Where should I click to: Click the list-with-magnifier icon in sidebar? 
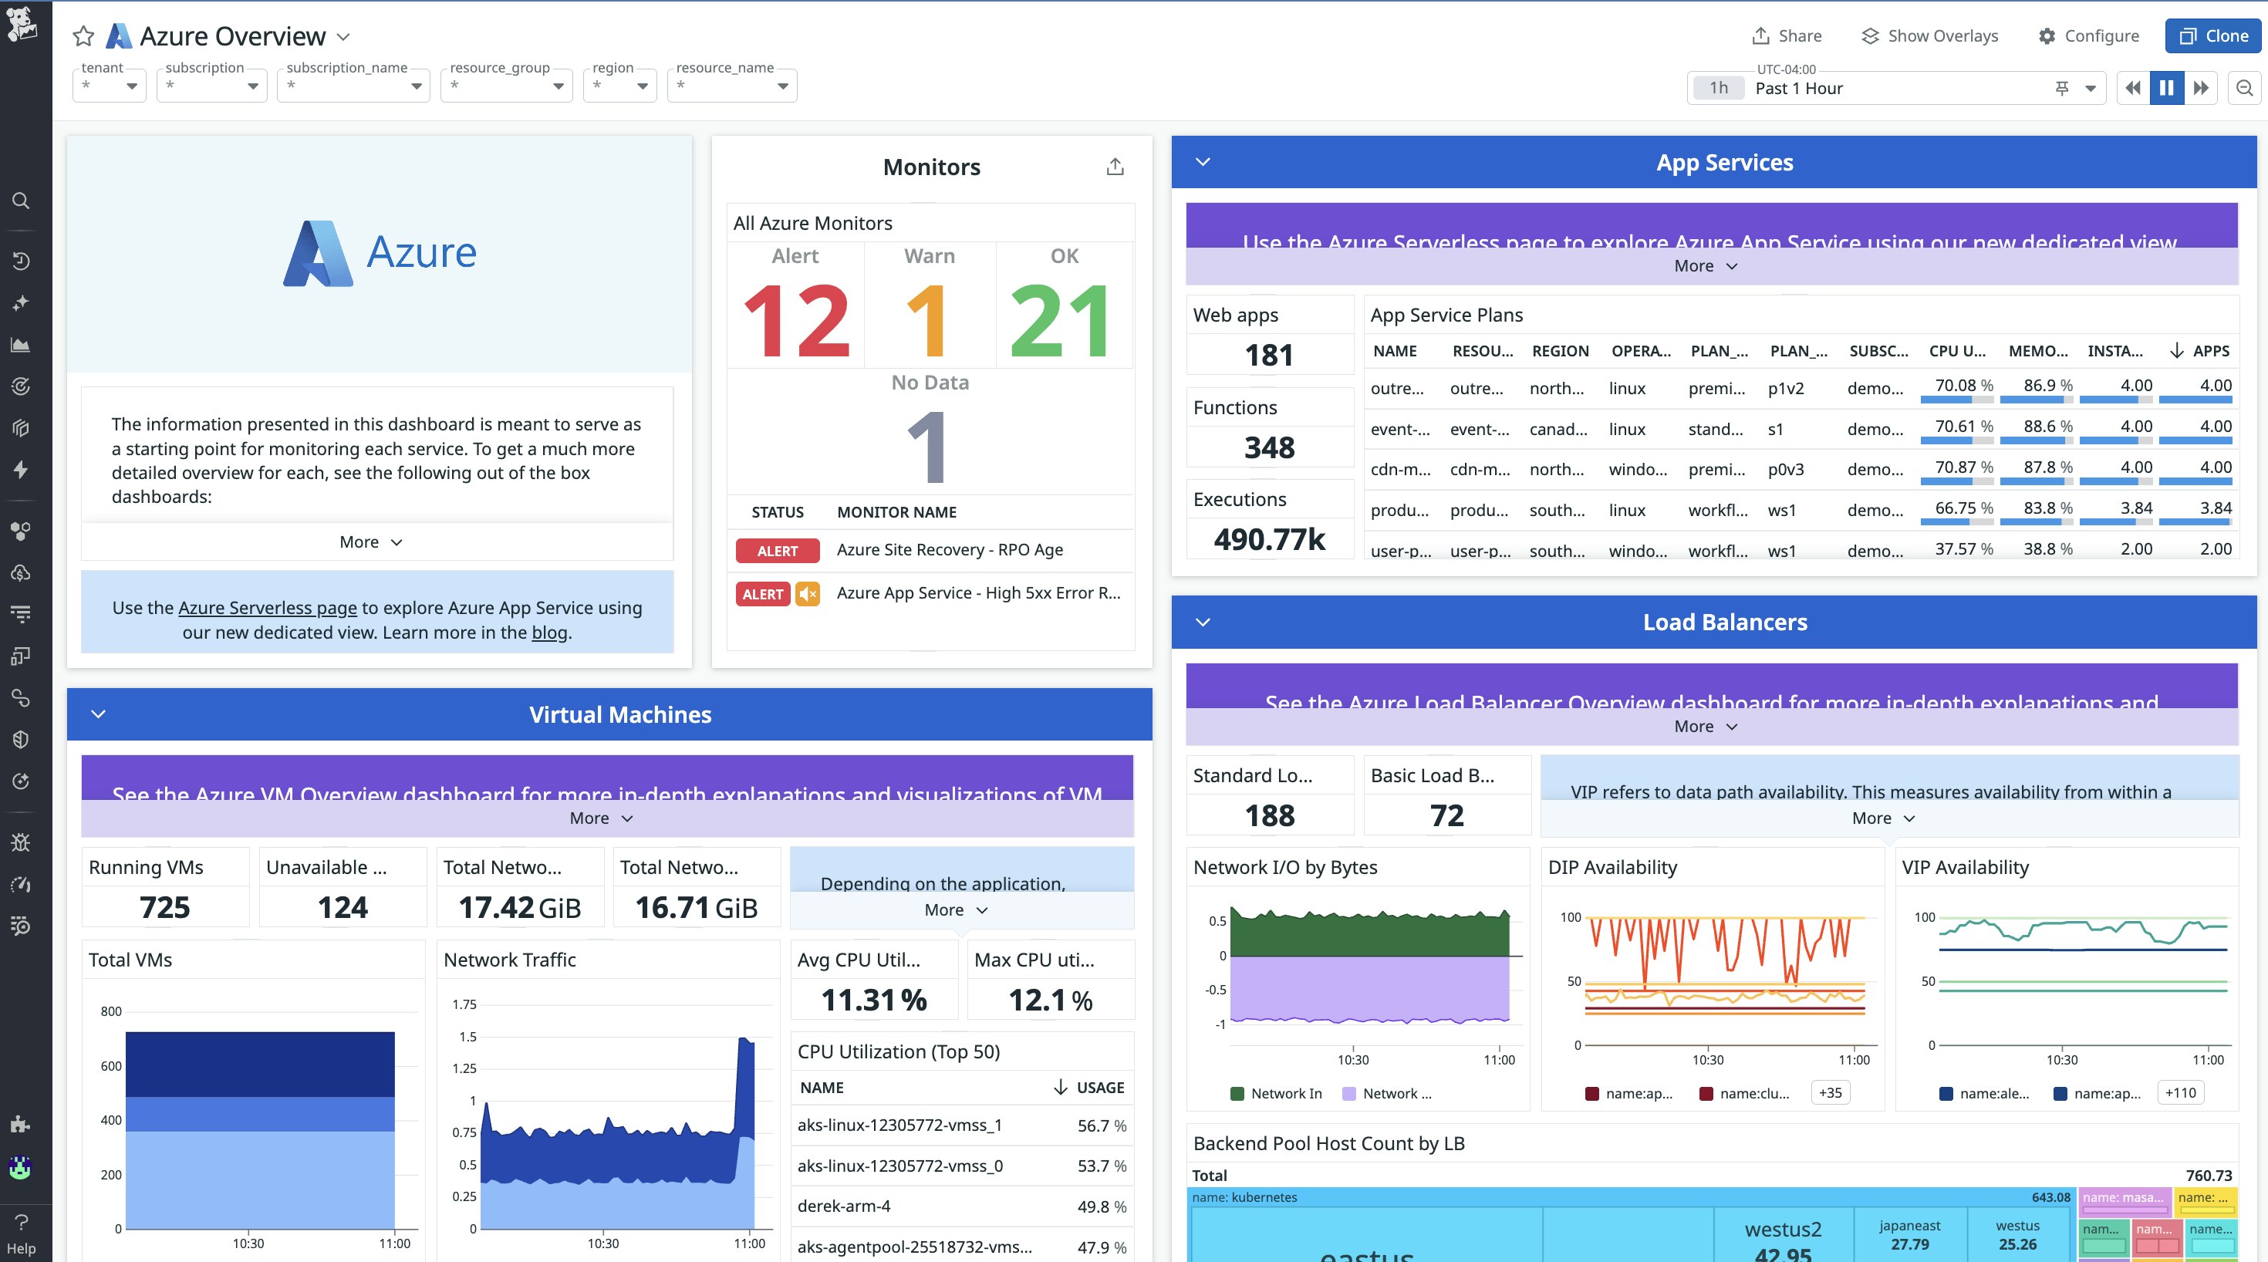(21, 925)
